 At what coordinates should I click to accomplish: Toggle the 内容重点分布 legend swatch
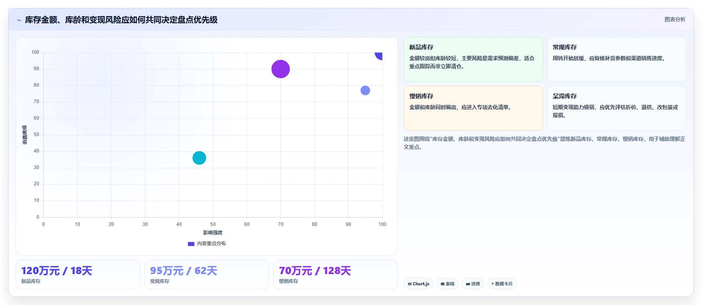[191, 244]
